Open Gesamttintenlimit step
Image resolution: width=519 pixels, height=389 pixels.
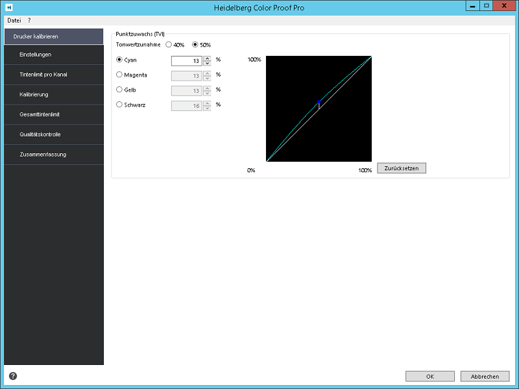tap(54, 114)
